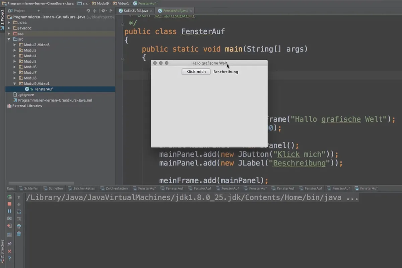Image resolution: width=402 pixels, height=268 pixels.
Task: Click the restore layout icon in Run panel
Action: (9, 234)
